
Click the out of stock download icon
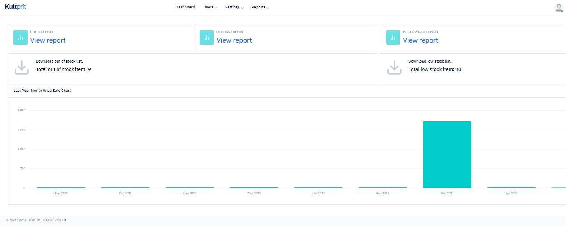[x=22, y=68]
